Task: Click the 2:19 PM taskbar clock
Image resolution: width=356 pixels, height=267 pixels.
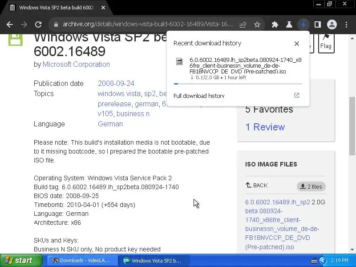Action: (x=340, y=260)
